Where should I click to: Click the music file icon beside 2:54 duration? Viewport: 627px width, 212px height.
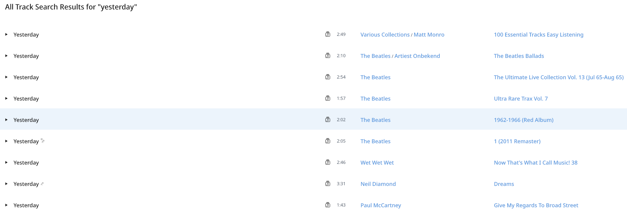(328, 77)
